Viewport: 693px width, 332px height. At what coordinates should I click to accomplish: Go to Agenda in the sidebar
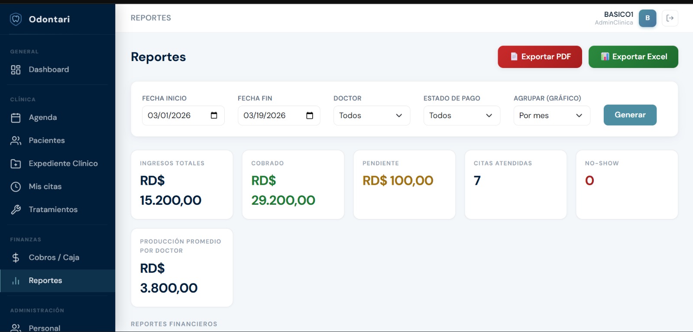[42, 117]
